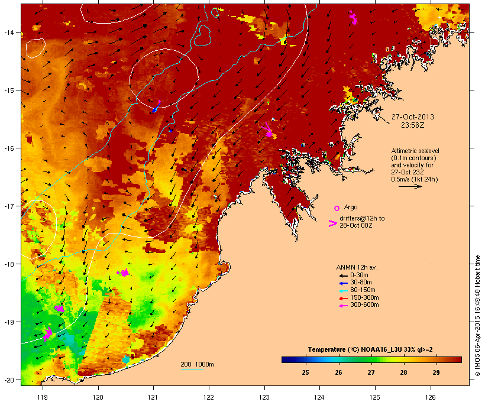Screen dimensions: 485x402
Task: Click the '28-Oct 00Z' text
Action: click(x=355, y=225)
